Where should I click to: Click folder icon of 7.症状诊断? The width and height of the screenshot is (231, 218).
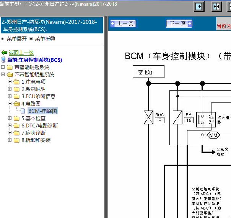[x=16, y=133]
